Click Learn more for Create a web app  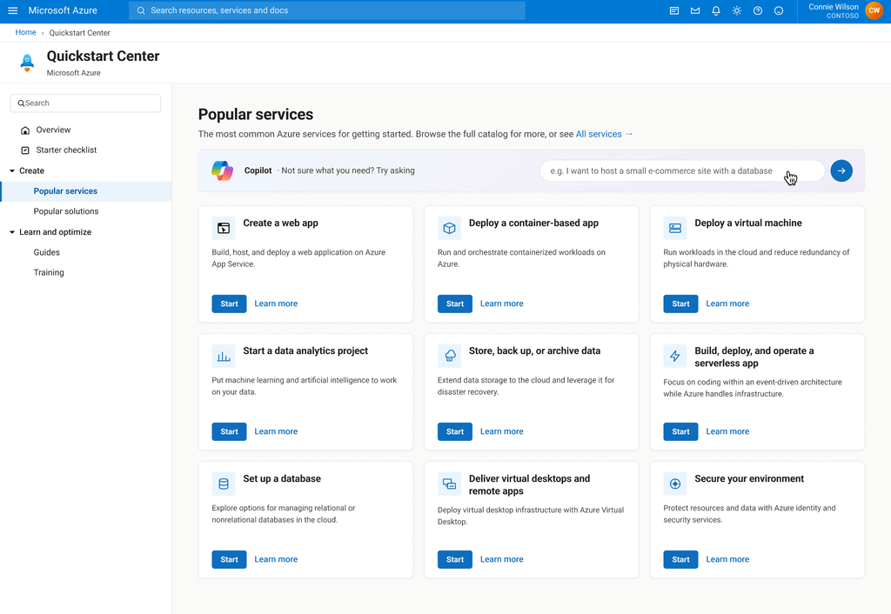click(x=276, y=304)
